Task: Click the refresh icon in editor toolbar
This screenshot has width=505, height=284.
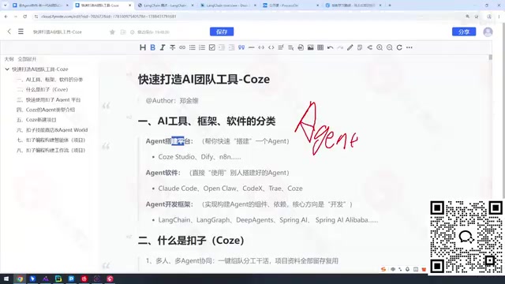Action: click(399, 47)
